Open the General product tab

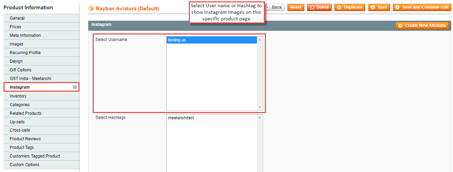[x=41, y=18]
